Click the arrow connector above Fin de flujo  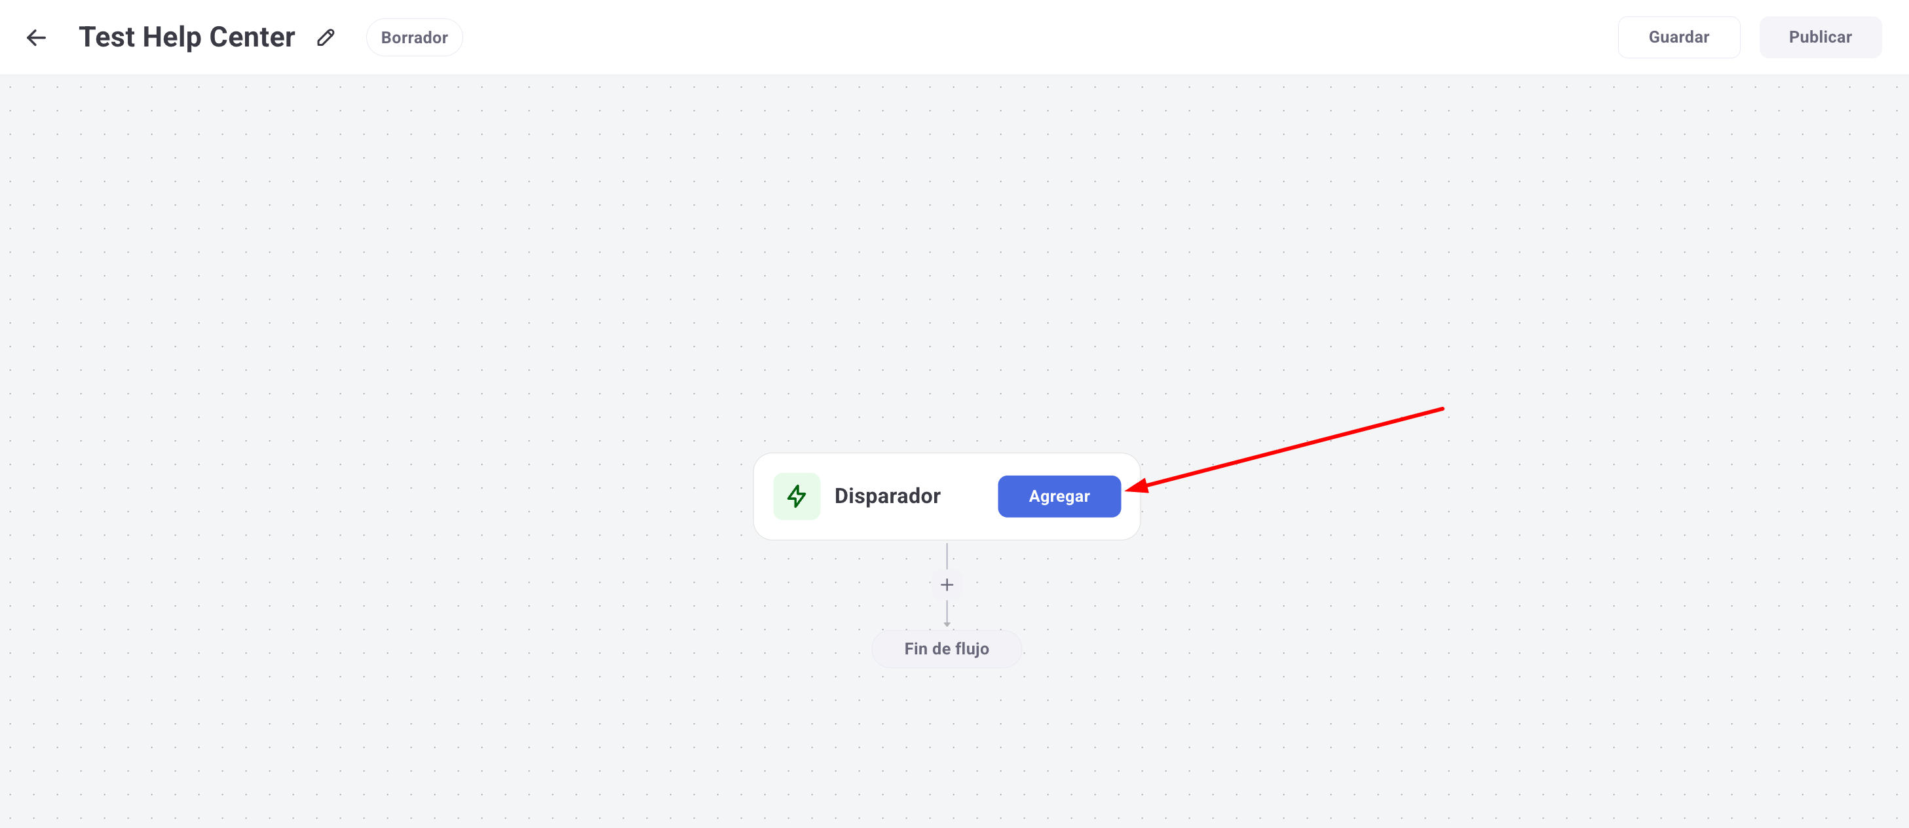point(947,614)
